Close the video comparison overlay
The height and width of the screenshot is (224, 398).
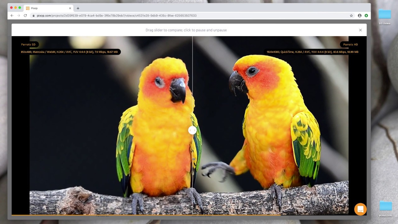pos(360,30)
